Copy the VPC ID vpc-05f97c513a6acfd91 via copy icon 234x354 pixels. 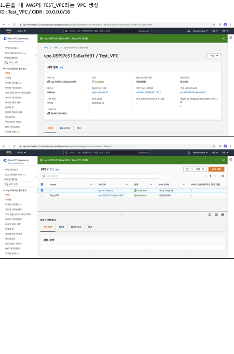click(x=48, y=82)
